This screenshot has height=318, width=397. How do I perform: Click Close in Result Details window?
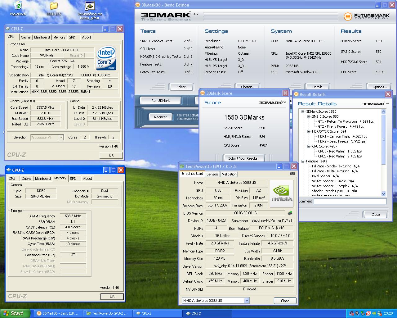376,215
